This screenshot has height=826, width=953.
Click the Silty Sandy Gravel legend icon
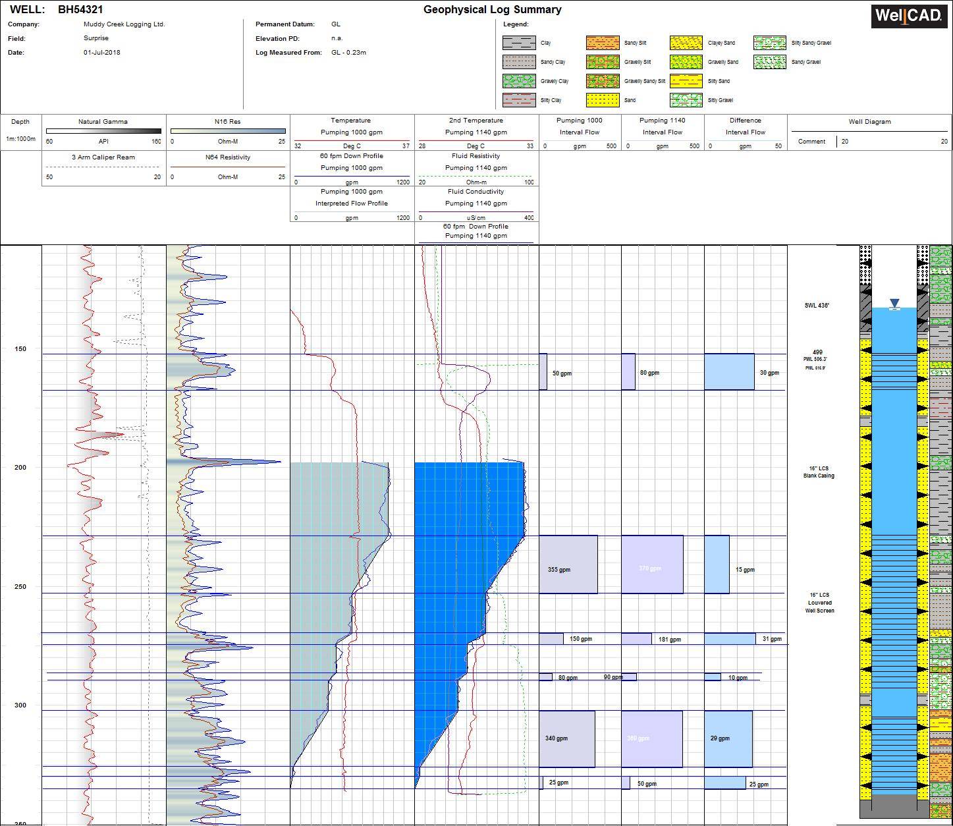point(769,43)
